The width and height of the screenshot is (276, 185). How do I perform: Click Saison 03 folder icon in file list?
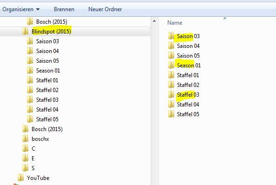click(x=171, y=36)
